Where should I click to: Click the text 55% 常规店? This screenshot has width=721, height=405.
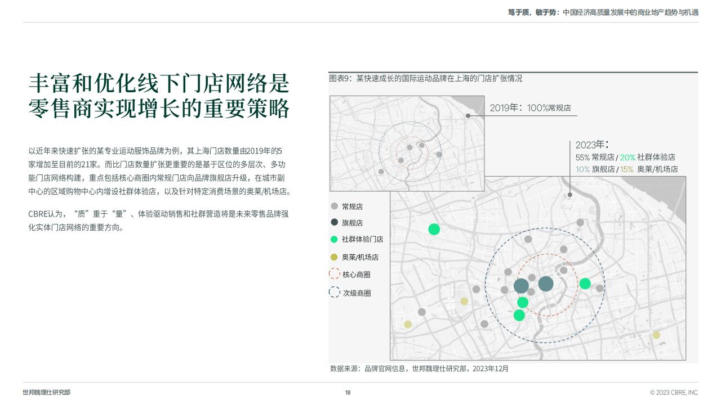click(595, 157)
